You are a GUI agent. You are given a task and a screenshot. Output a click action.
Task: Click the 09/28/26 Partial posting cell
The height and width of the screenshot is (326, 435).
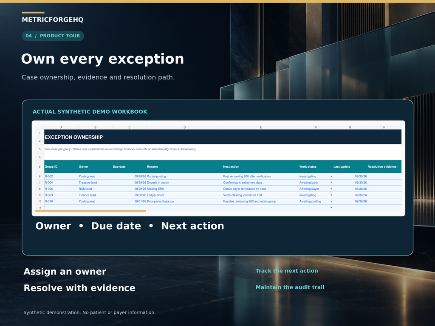coord(150,176)
